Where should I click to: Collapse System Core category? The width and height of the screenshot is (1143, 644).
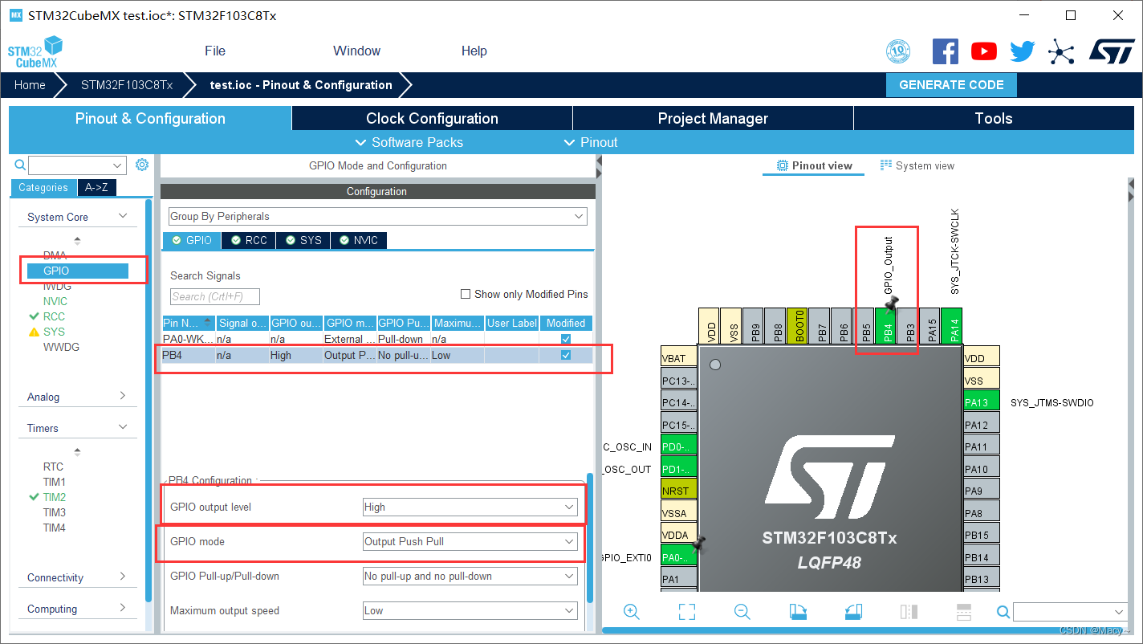77,217
